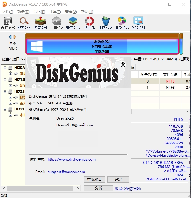Click the Quick Partition (快速分区) disc icon

coord(57,23)
